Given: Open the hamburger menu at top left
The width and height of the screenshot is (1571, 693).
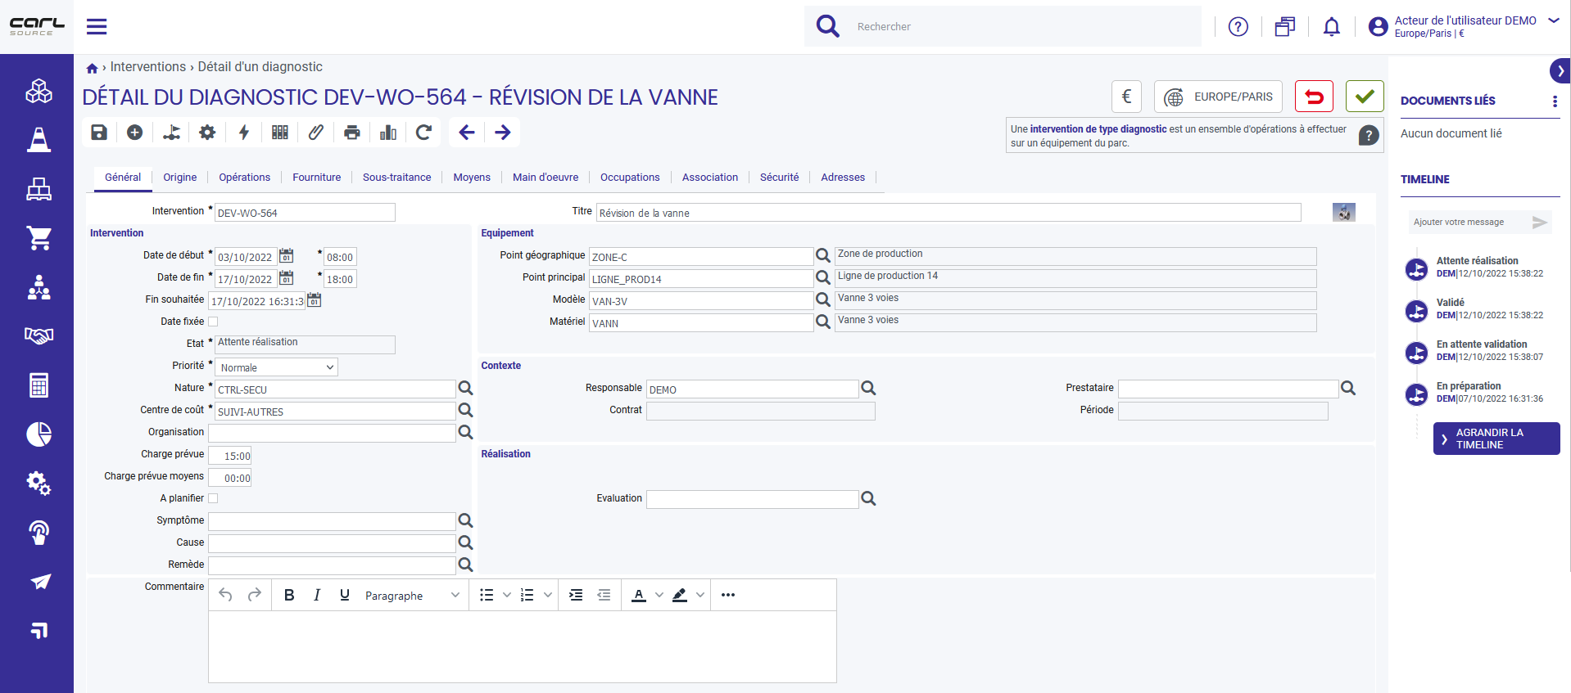Looking at the screenshot, I should point(97,26).
